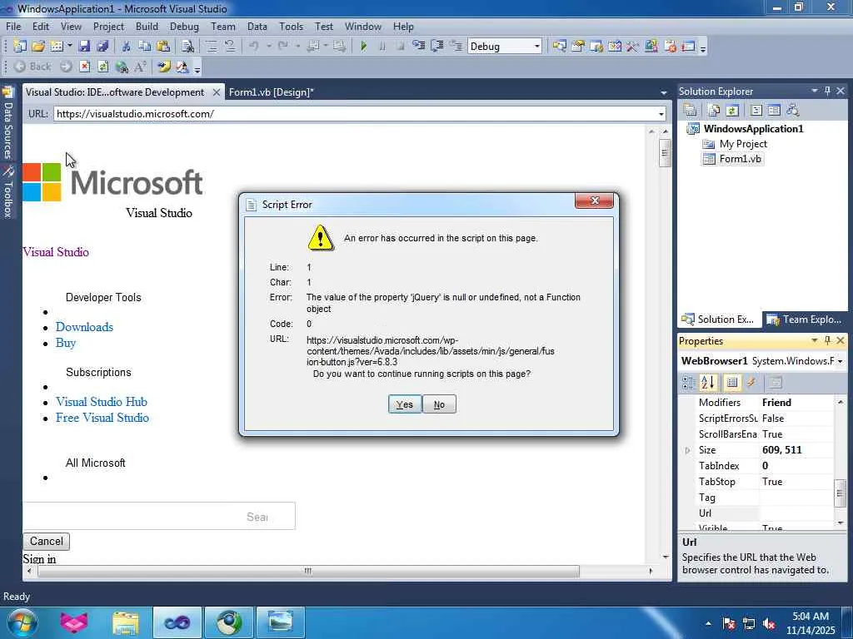This screenshot has width=853, height=639.
Task: Click Properties icon in Solution Explorer toolbar
Action: [691, 111]
